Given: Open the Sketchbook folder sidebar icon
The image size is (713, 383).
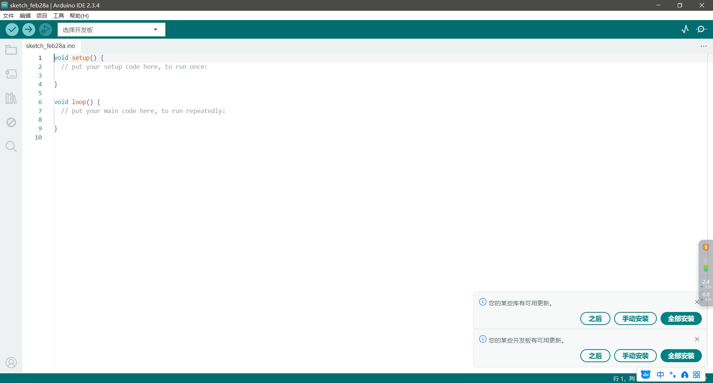Looking at the screenshot, I should pos(11,50).
